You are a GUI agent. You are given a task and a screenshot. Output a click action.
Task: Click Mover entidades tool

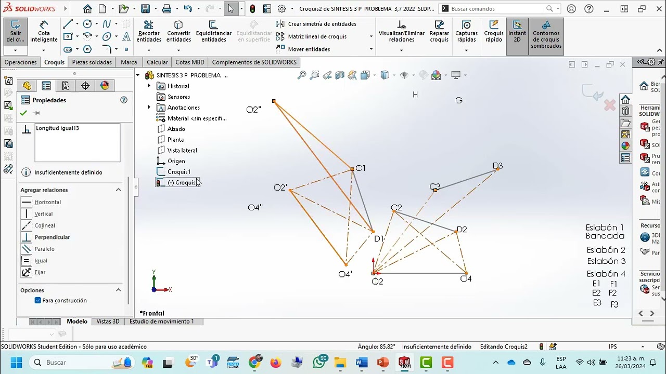[x=303, y=49]
